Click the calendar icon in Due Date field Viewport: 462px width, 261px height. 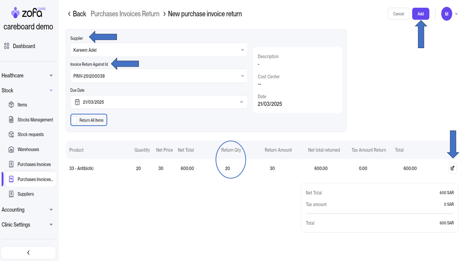[x=77, y=102]
